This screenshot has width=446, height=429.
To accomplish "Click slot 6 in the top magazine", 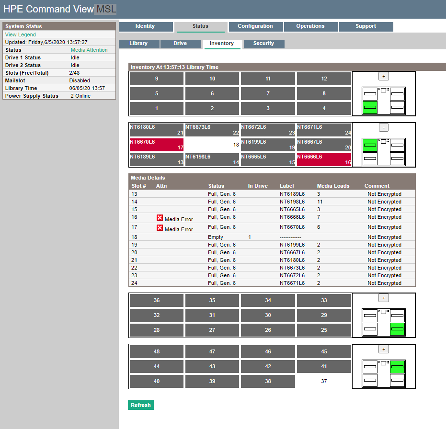I will (x=212, y=93).
